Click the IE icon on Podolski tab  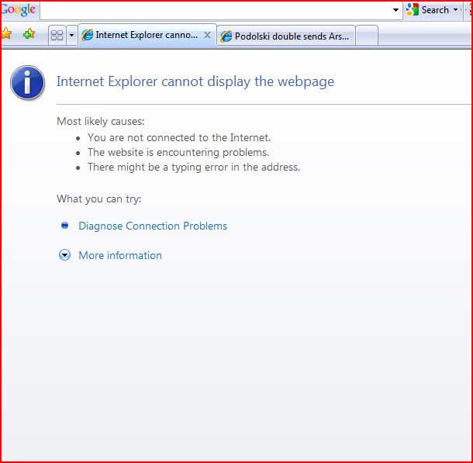[226, 36]
